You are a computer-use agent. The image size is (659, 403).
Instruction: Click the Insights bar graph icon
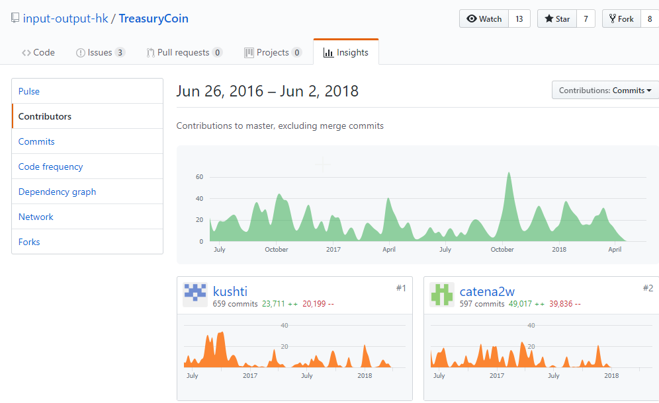point(328,52)
